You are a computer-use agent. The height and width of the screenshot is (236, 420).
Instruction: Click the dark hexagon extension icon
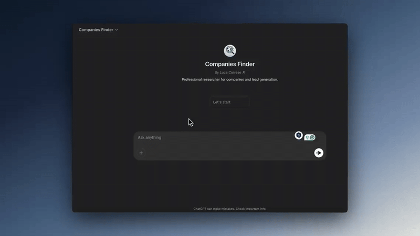pos(299,135)
